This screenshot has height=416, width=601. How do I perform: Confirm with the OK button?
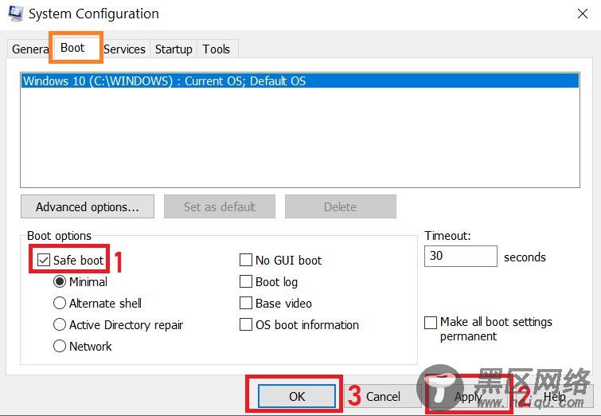tap(297, 396)
